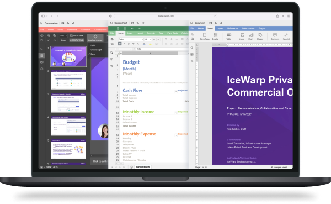Click the Spreadsheet formula bar showing Total
331x204 pixels.
coord(162,49)
